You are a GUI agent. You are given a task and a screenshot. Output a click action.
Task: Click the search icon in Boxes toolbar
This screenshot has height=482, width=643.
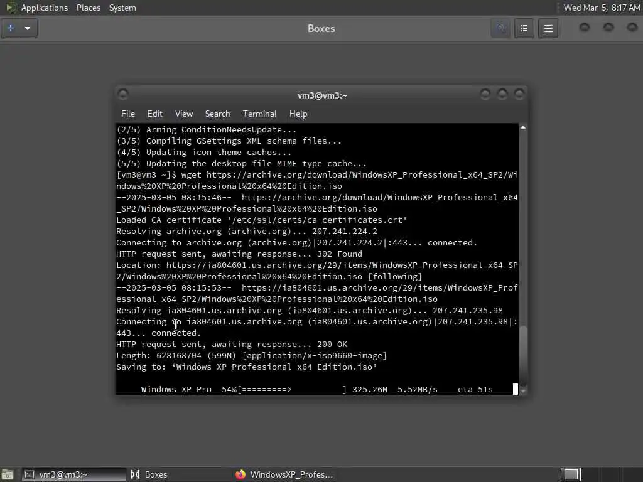500,28
